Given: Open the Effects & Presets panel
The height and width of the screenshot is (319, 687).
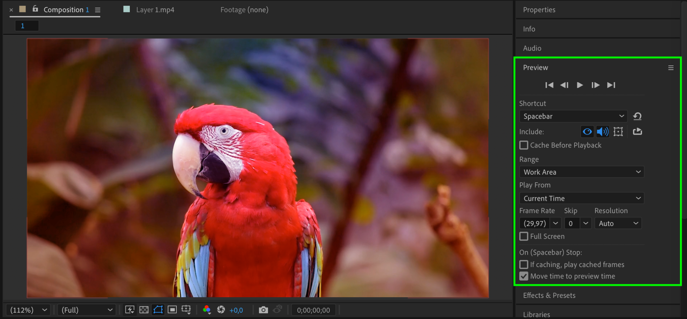Looking at the screenshot, I should (549, 296).
